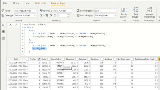The height and width of the screenshot is (90, 160).
Task: Toggle the thousands separator comma icon
Action: point(51,15)
